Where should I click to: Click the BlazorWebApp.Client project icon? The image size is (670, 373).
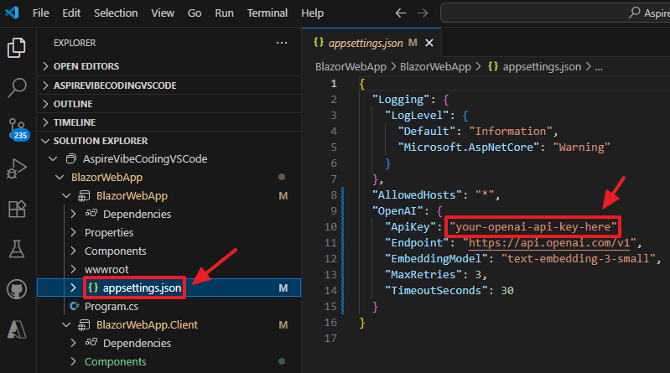84,324
